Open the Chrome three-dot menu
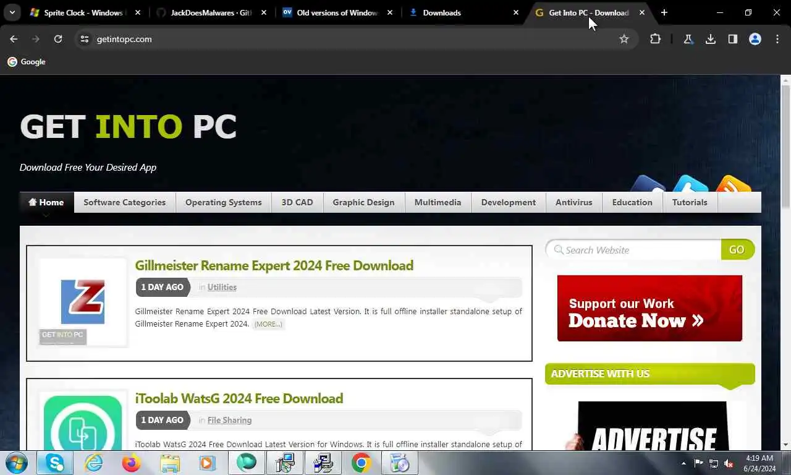Image resolution: width=791 pixels, height=475 pixels. pyautogui.click(x=777, y=39)
